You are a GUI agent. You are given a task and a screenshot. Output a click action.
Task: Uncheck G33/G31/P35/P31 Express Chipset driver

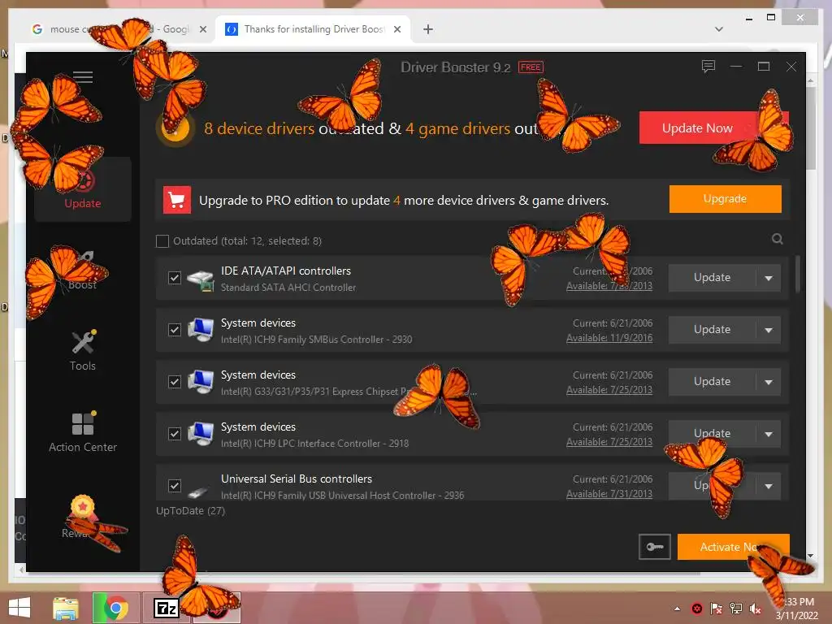pyautogui.click(x=175, y=382)
